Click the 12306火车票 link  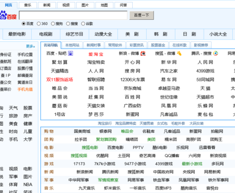[x=133, y=80]
